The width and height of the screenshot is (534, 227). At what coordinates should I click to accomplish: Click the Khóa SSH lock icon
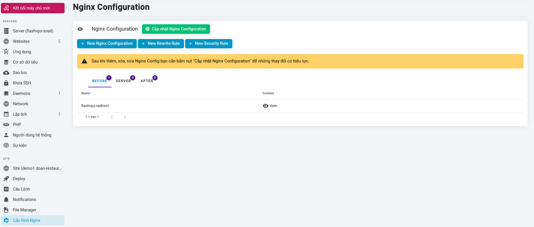pos(6,83)
